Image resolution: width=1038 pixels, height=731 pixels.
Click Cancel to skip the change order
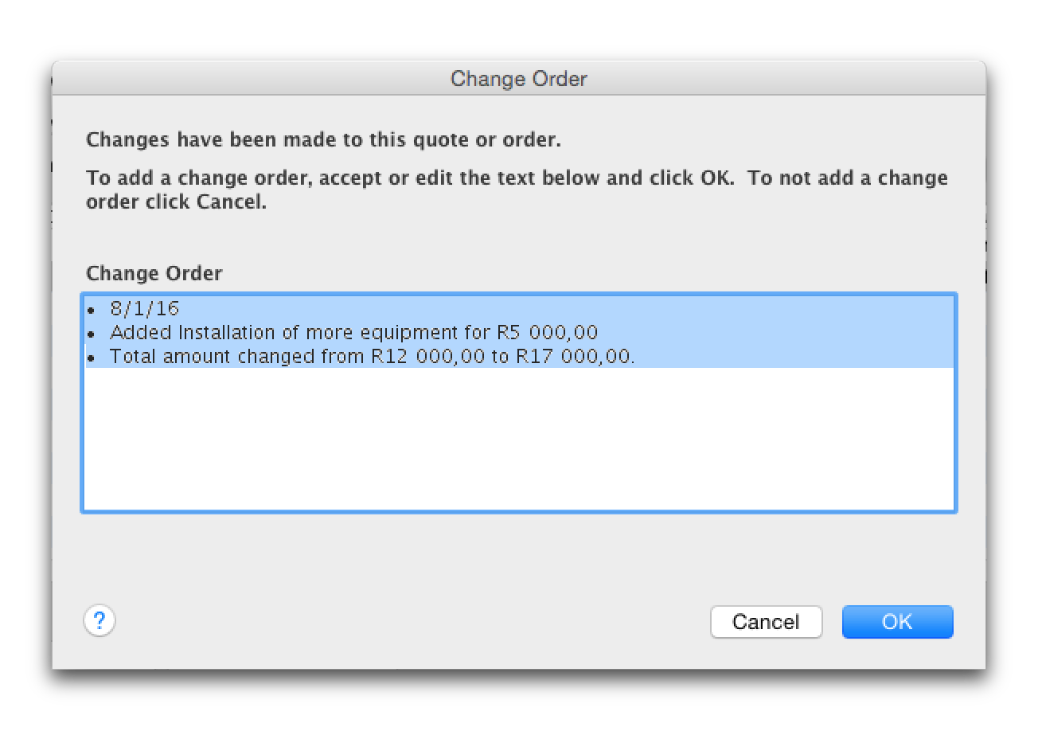coord(766,622)
